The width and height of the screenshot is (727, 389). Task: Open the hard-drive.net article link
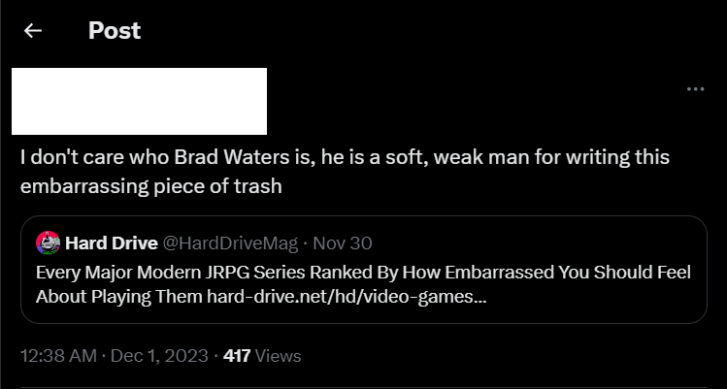(x=347, y=296)
